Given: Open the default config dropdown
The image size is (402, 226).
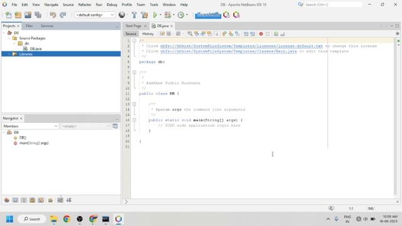Looking at the screenshot, I should click(95, 15).
